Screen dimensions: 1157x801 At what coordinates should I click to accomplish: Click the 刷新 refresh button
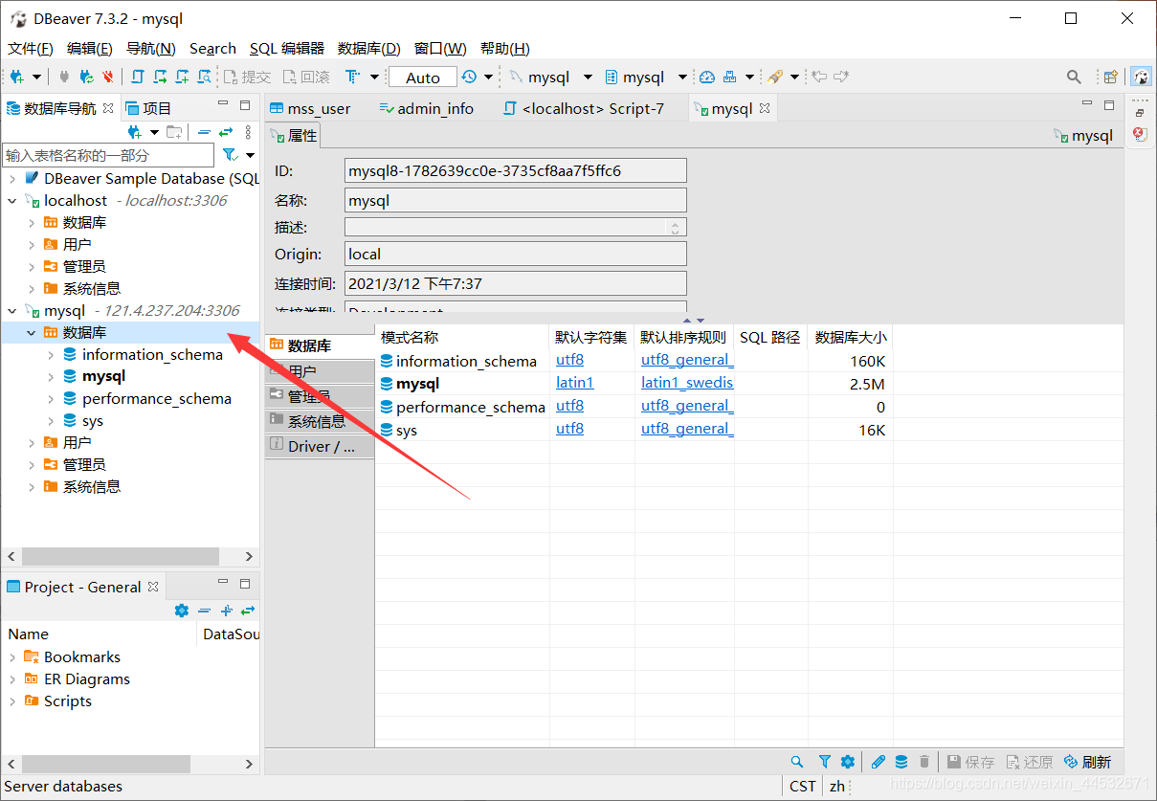click(x=1088, y=762)
